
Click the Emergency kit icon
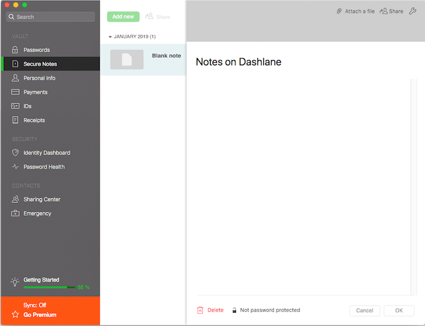[x=15, y=213]
